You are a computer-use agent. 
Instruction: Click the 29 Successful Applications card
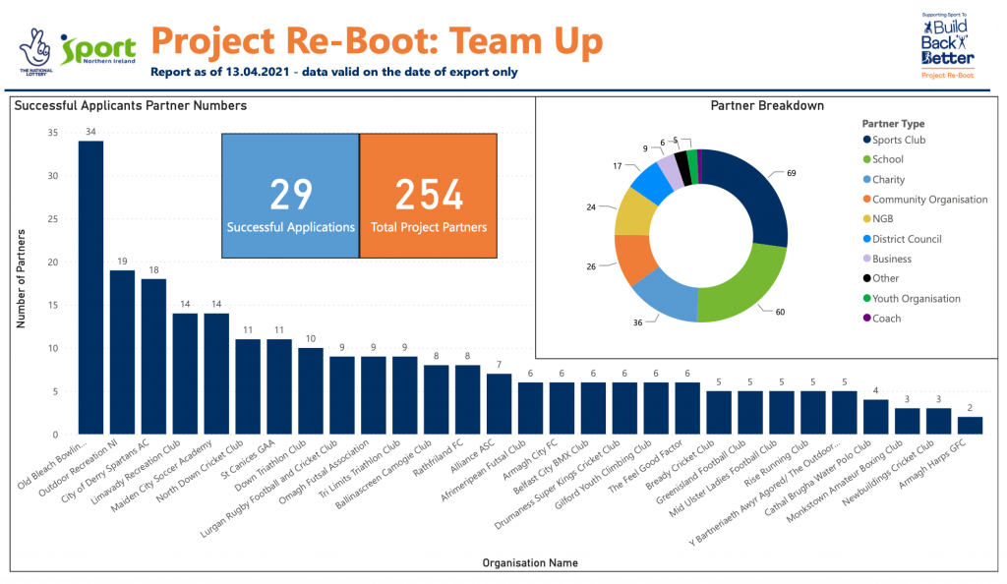pos(290,196)
